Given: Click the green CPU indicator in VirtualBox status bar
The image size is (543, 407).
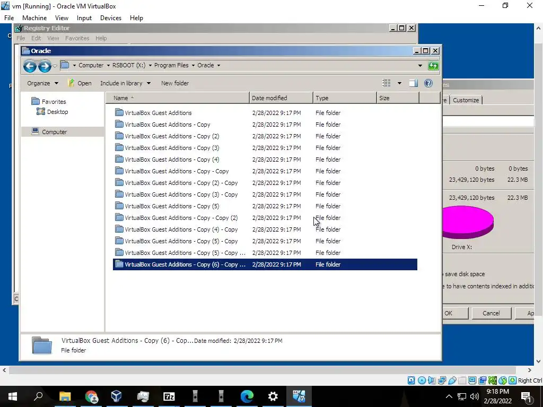Looking at the screenshot, I should click(492, 381).
